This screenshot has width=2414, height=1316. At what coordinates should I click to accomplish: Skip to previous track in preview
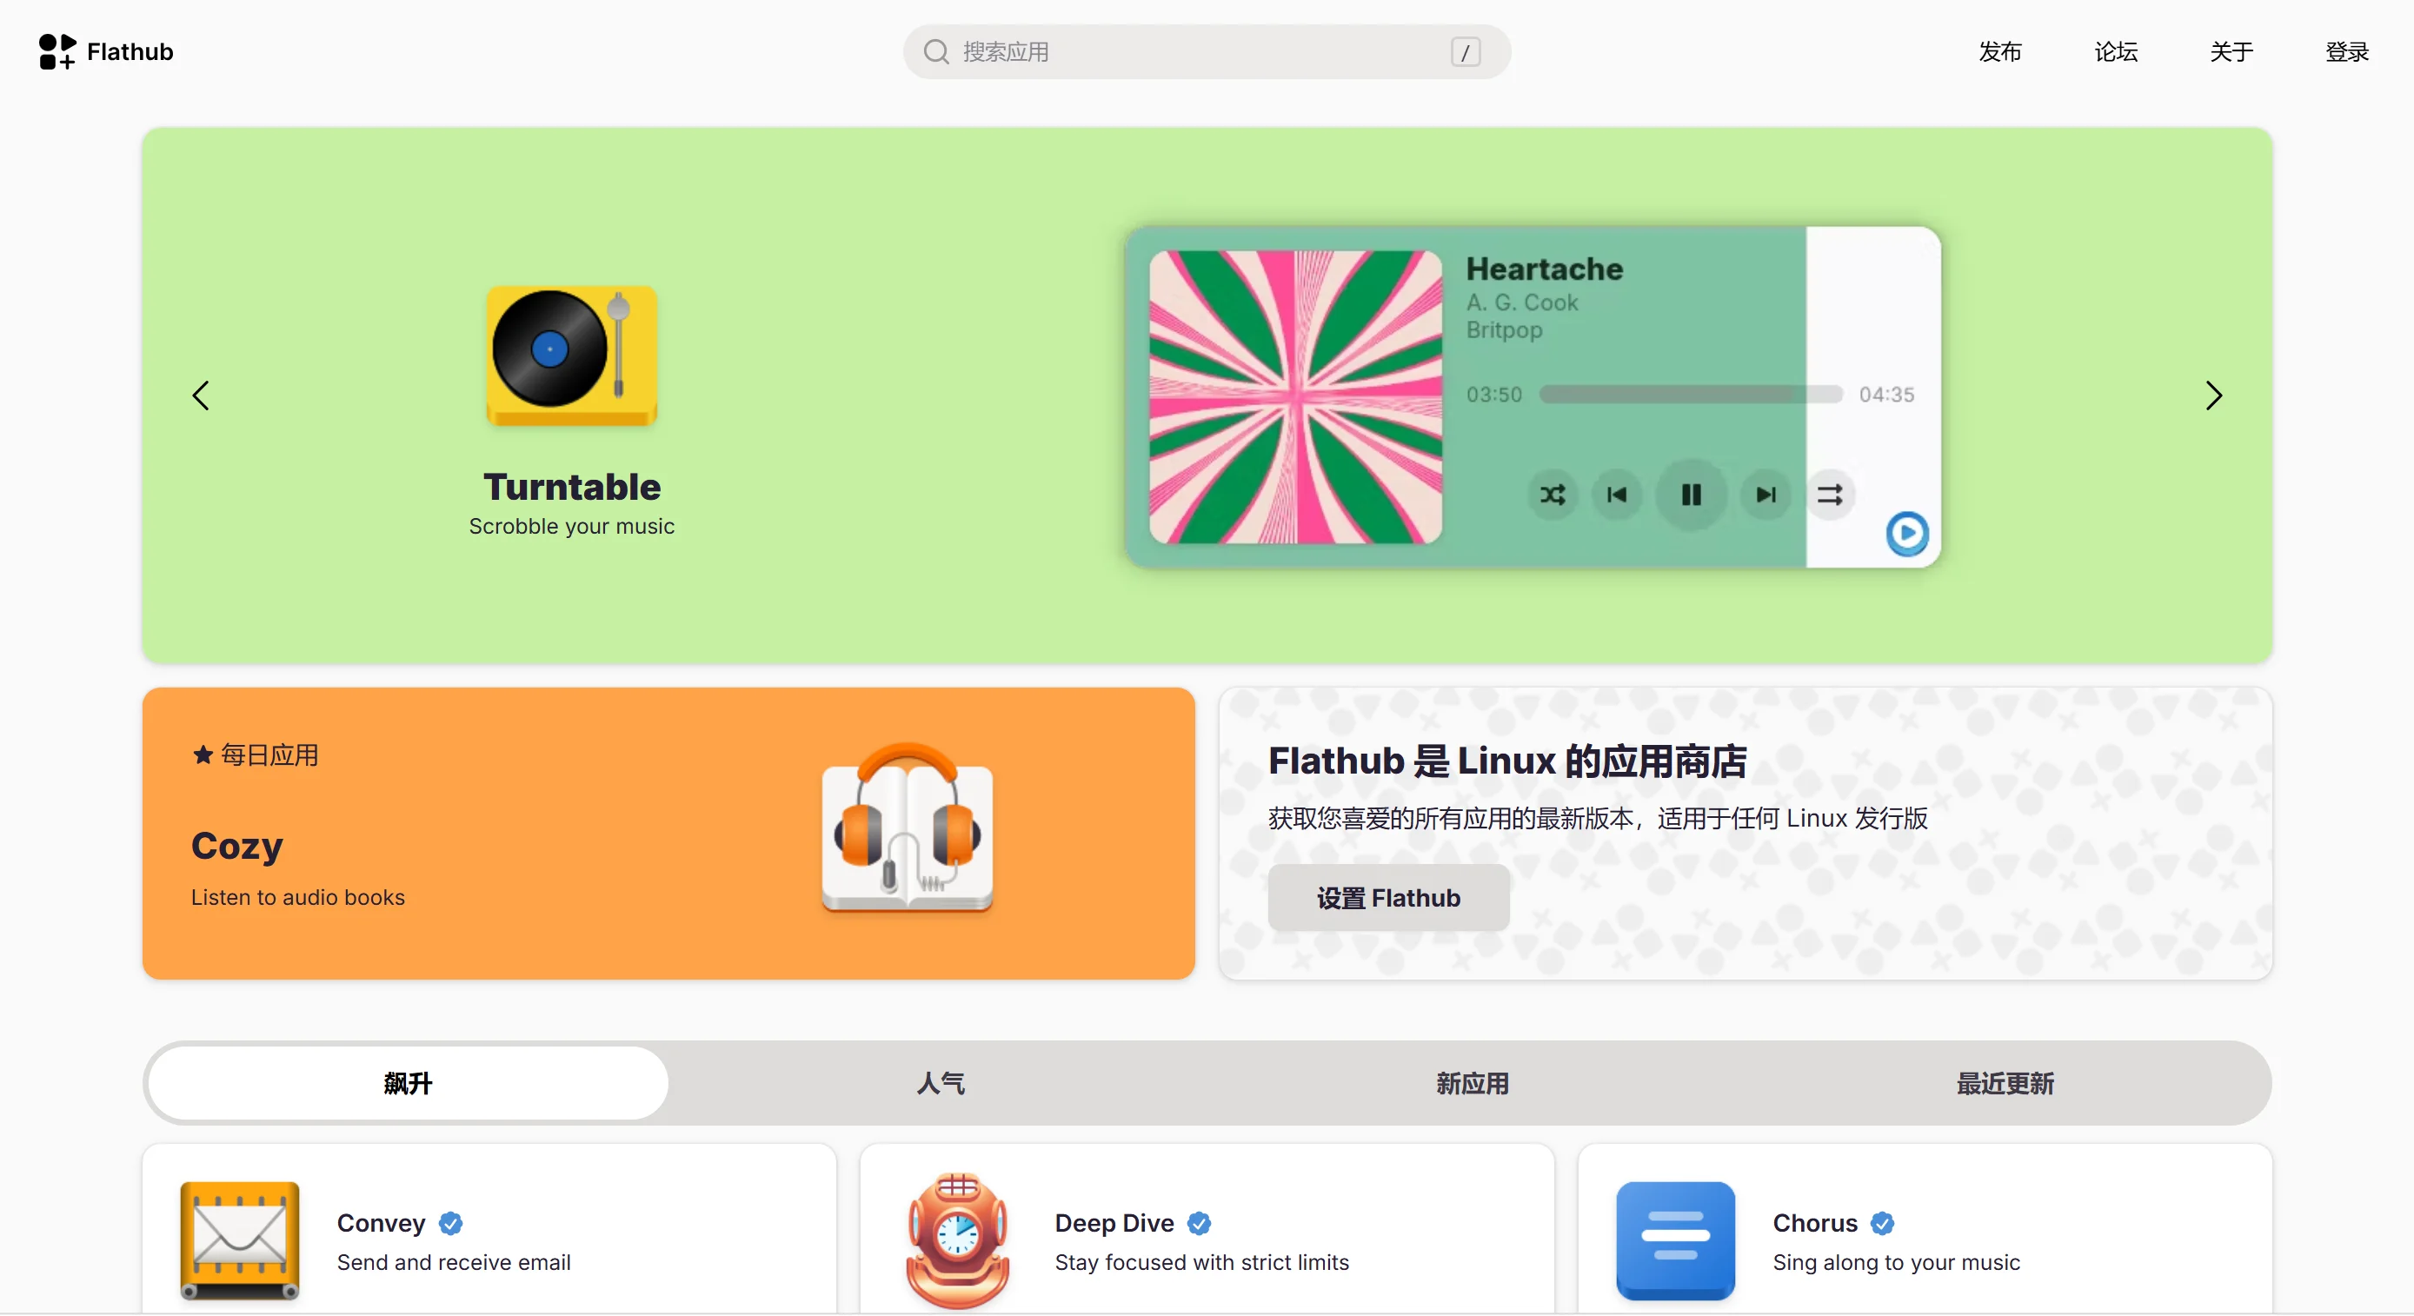[1617, 494]
